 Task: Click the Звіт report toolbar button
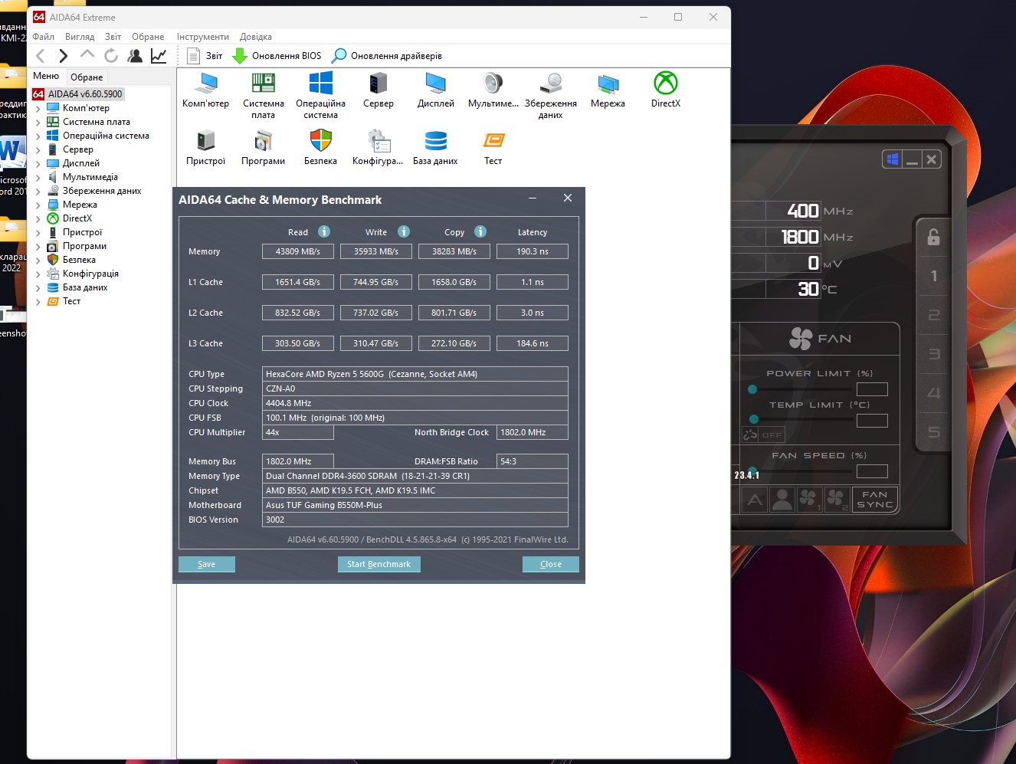tap(205, 56)
